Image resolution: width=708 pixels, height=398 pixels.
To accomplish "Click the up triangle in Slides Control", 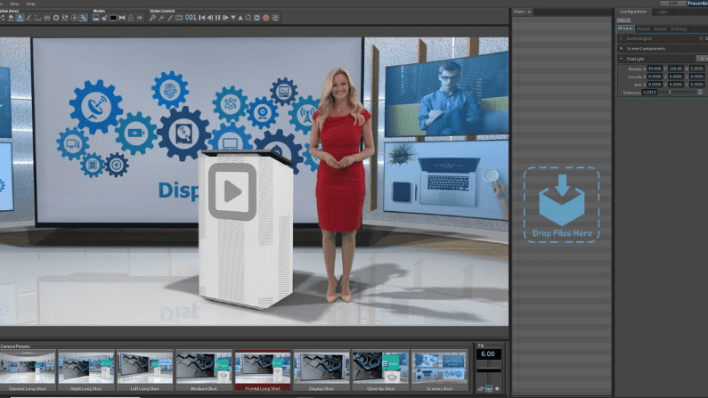I will click(x=240, y=18).
